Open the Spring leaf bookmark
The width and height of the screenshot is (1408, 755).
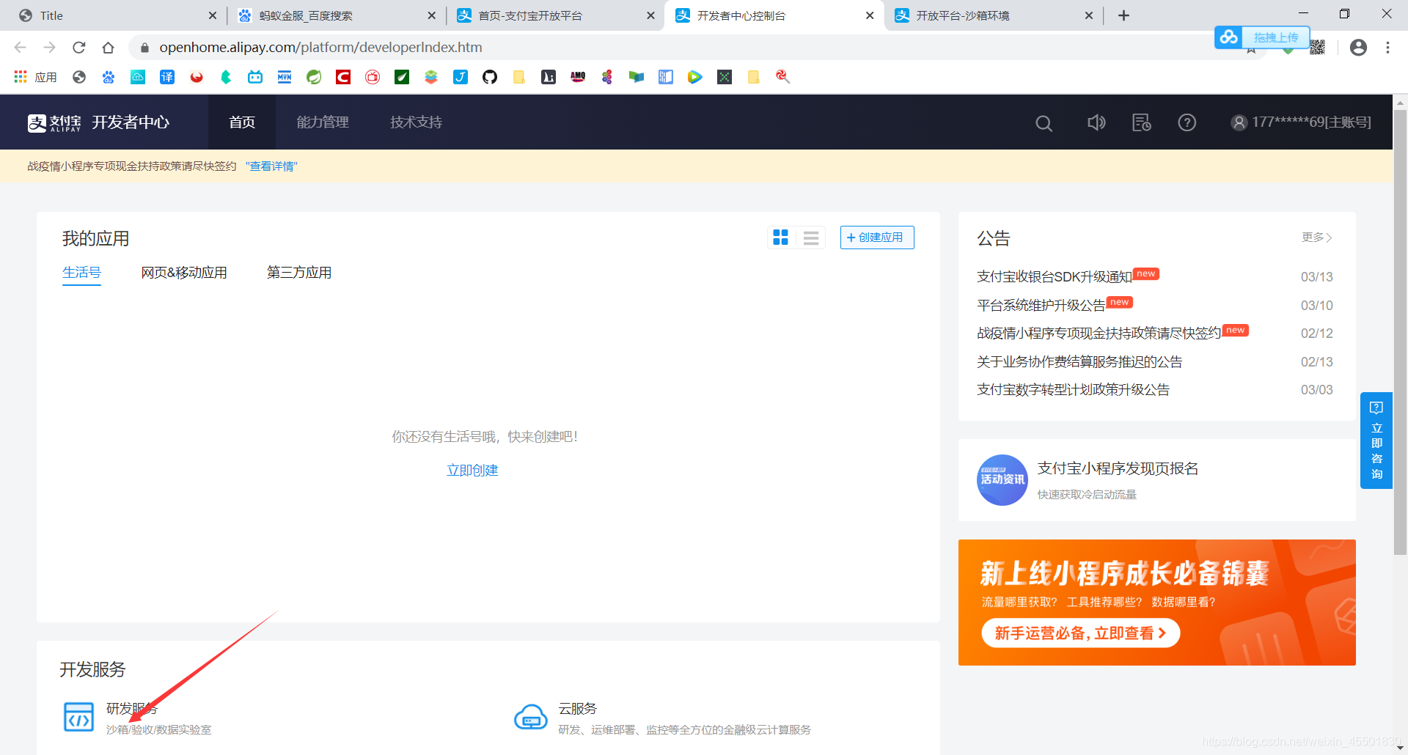click(314, 77)
